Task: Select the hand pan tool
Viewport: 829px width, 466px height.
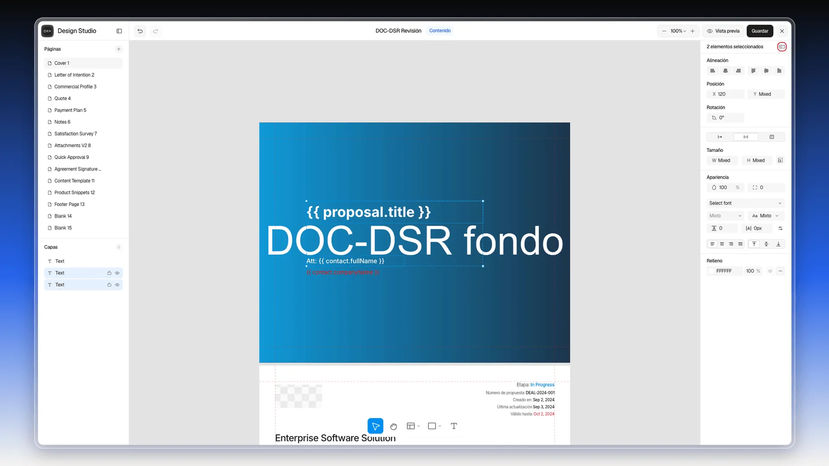Action: (393, 426)
